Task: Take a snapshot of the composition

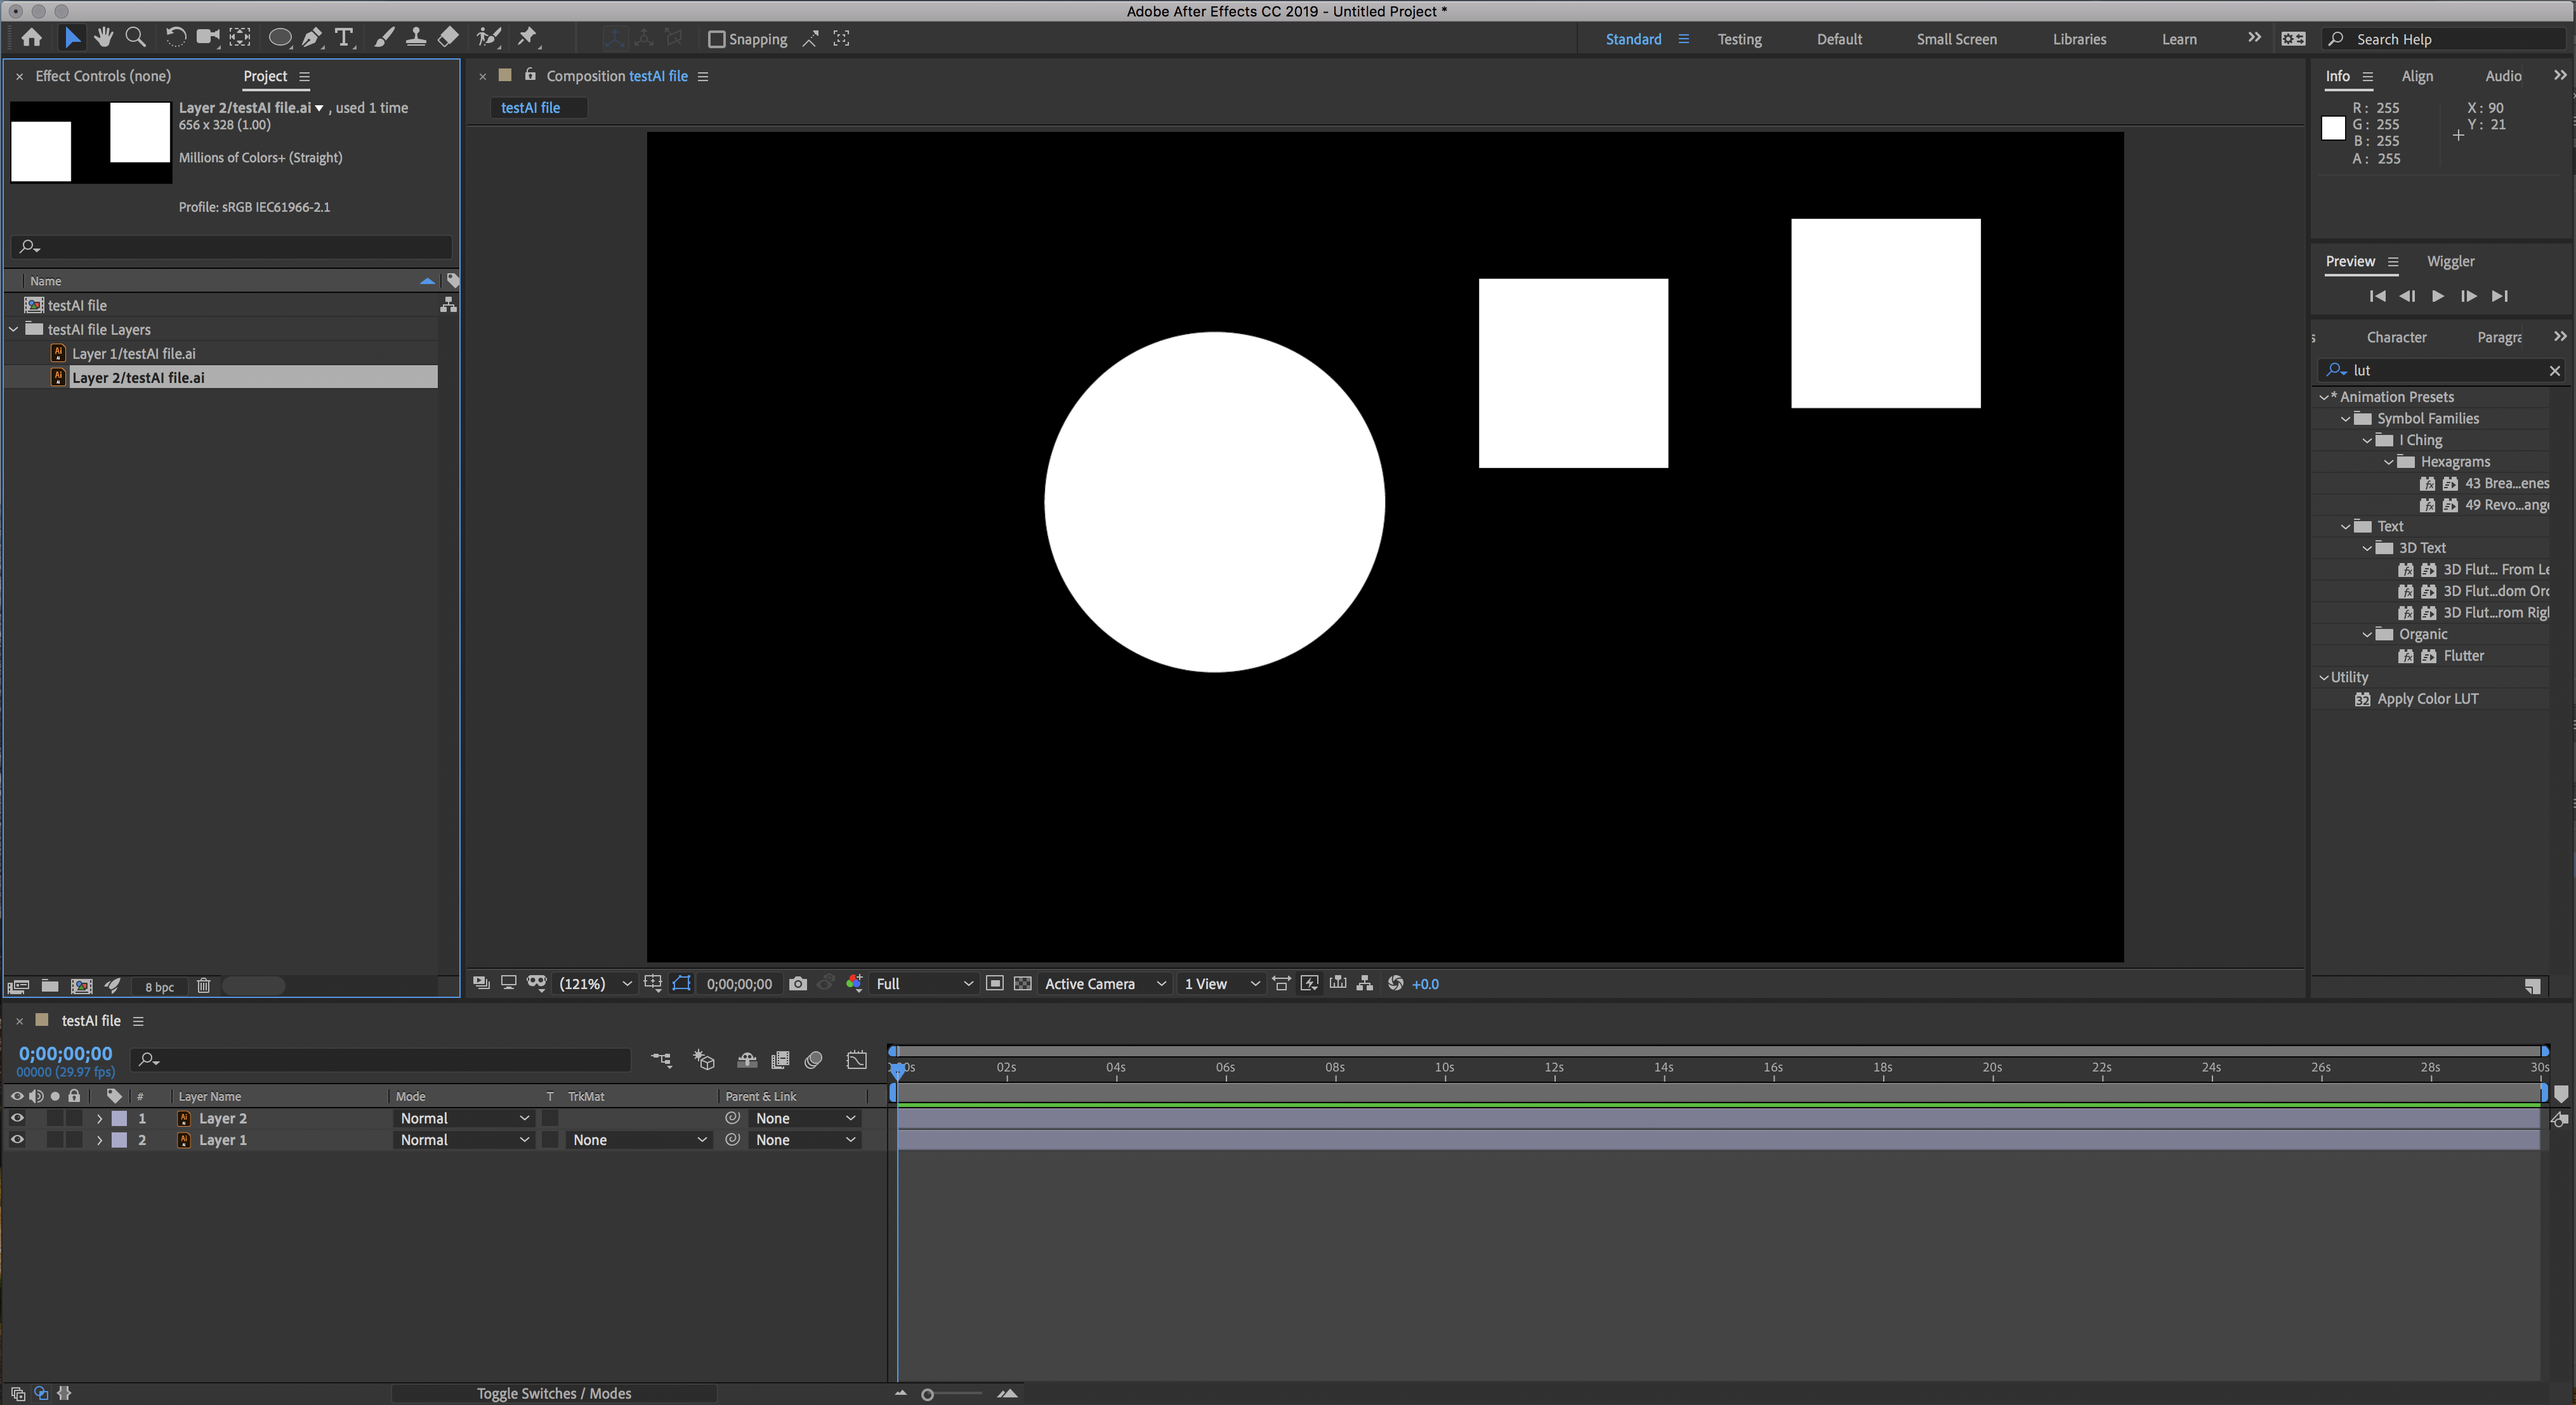Action: click(797, 983)
